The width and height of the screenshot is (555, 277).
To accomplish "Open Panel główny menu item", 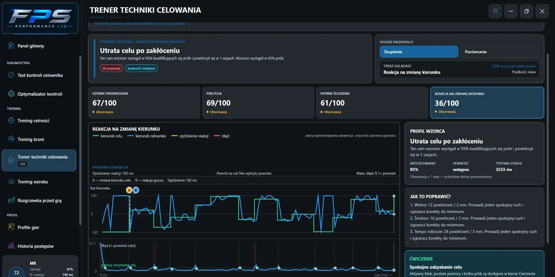I will tap(39, 46).
